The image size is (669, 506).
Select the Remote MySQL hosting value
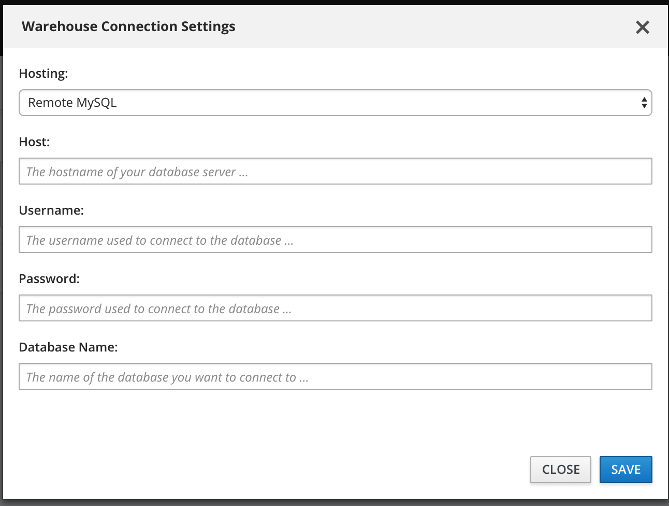(72, 103)
